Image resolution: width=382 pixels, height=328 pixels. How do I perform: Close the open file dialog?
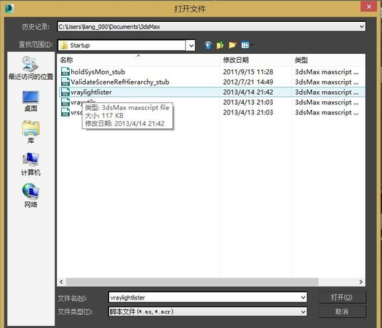pos(369,7)
